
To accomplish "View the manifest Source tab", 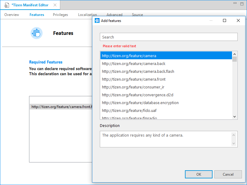I will pos(137,14).
